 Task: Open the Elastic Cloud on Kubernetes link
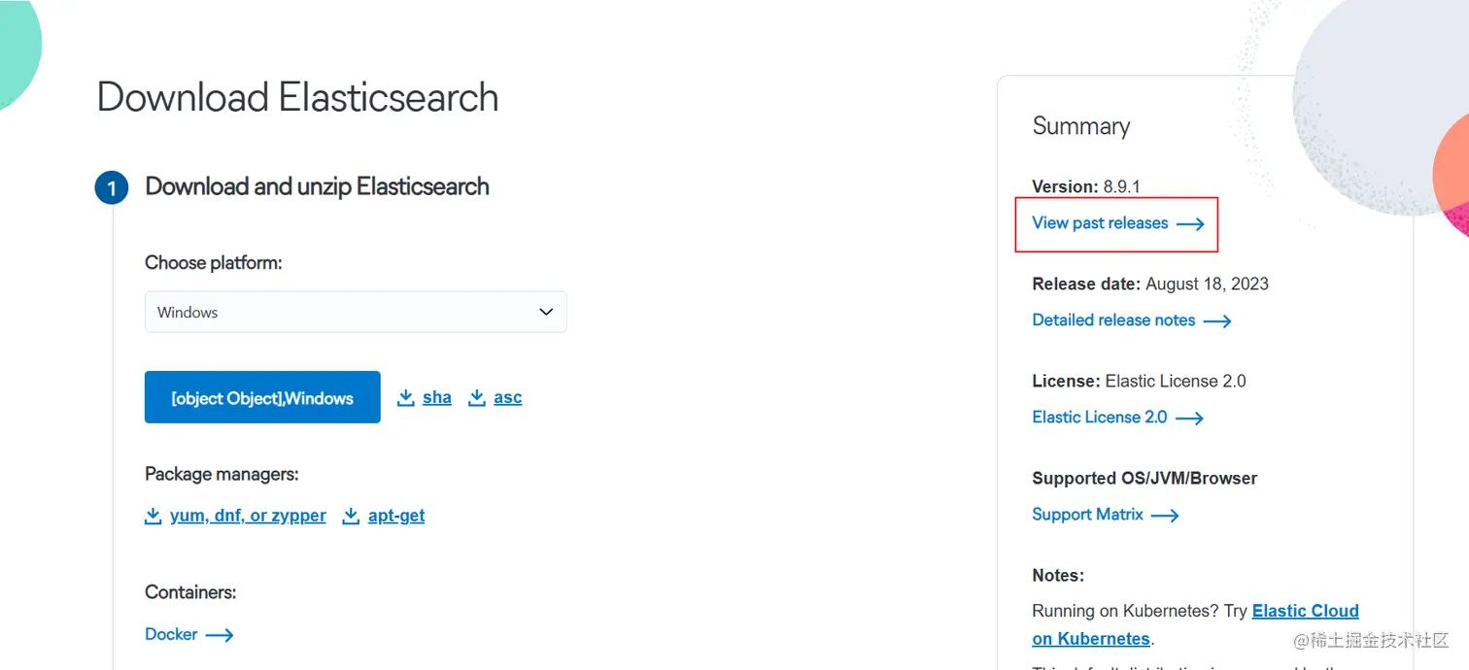pos(1305,610)
